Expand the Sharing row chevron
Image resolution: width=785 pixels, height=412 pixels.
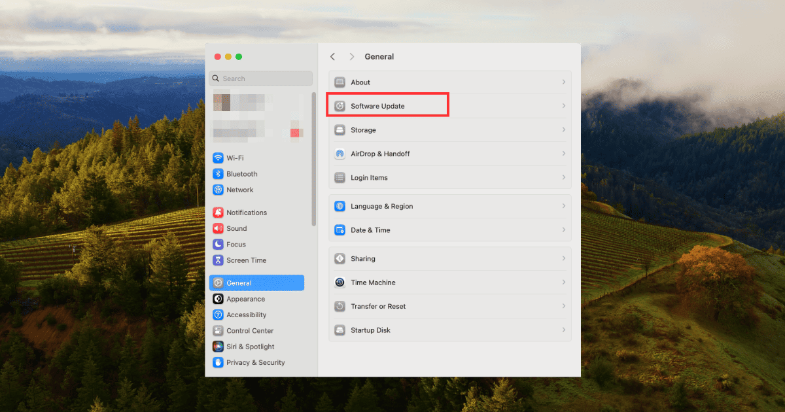click(563, 258)
